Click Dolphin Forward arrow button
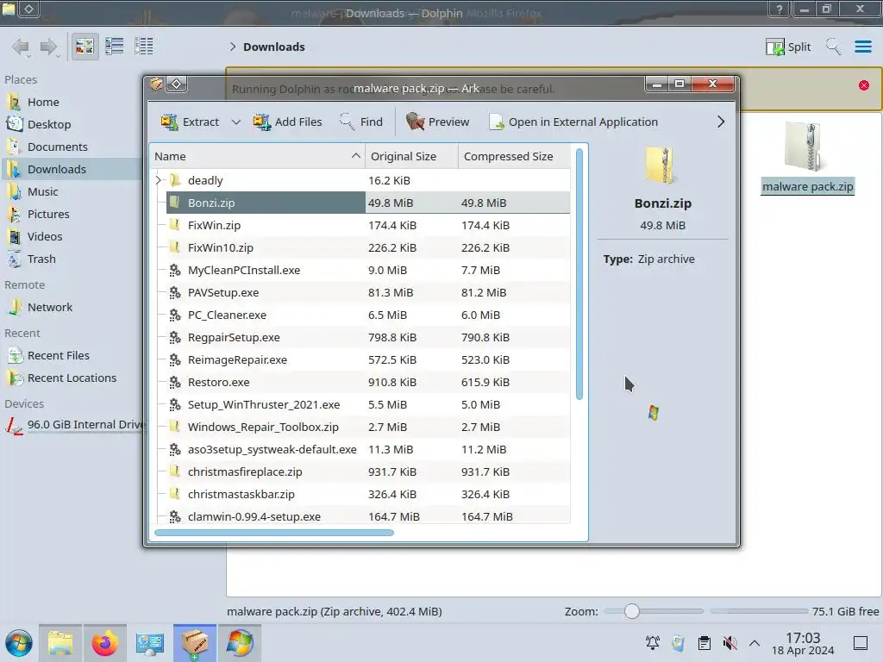 click(49, 47)
